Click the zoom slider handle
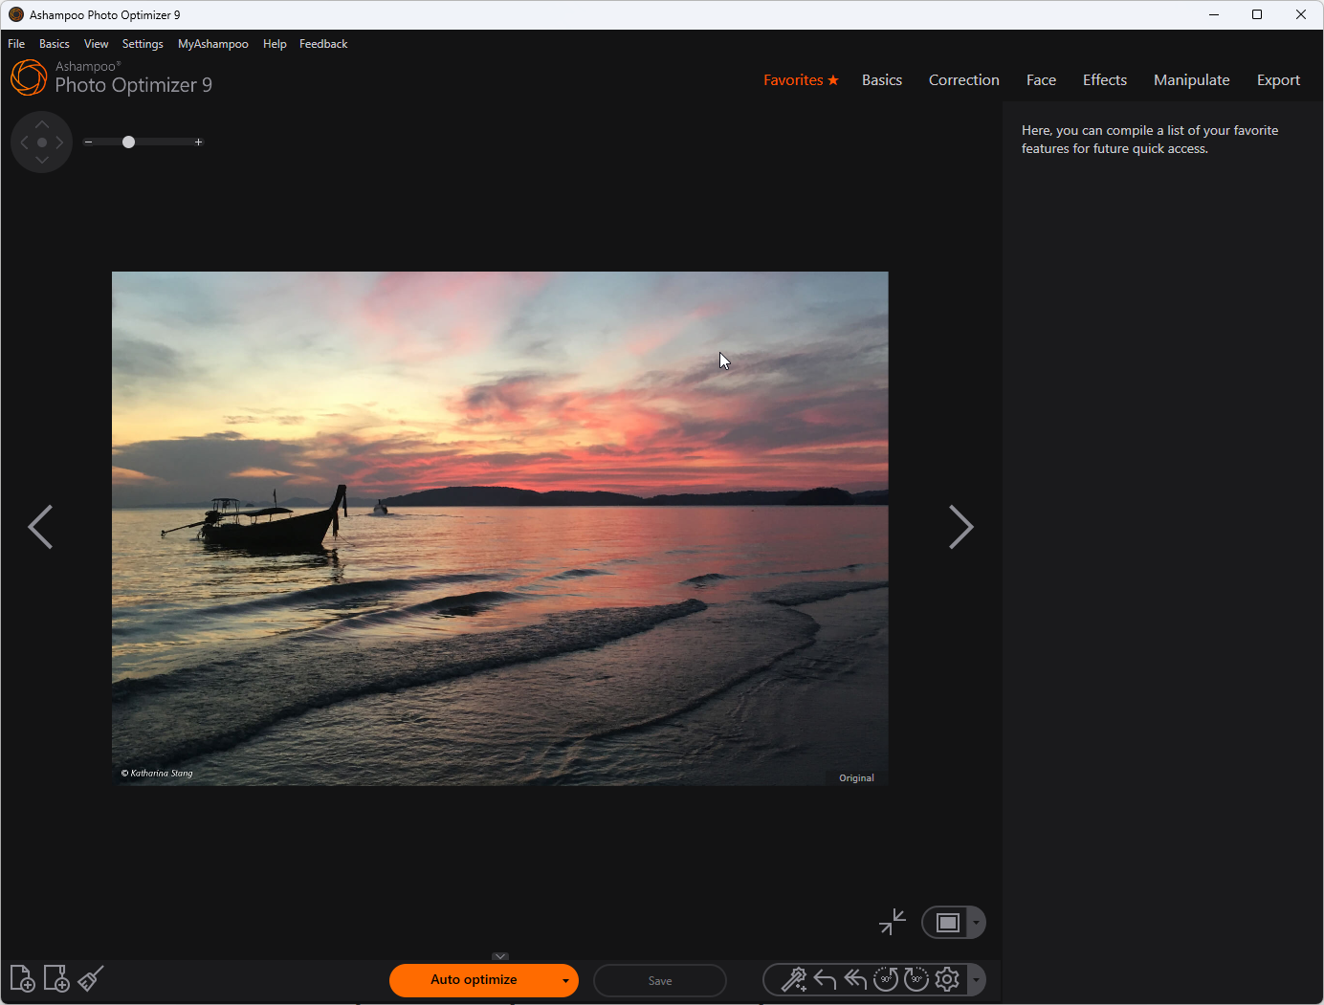 point(128,142)
